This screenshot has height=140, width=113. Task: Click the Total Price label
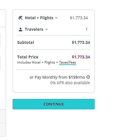[28, 57]
